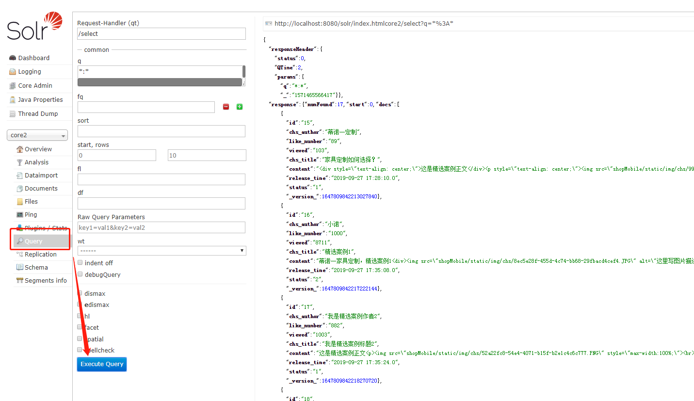Add a new fq filter row
The width and height of the screenshot is (694, 401).
click(239, 107)
